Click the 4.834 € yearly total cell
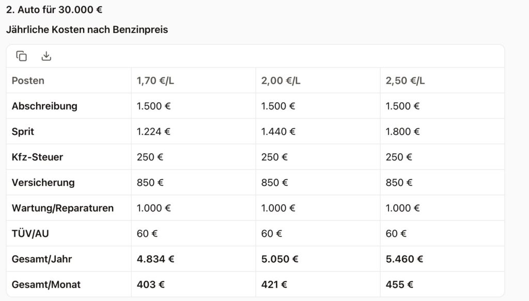The height and width of the screenshot is (301, 529). coord(155,259)
